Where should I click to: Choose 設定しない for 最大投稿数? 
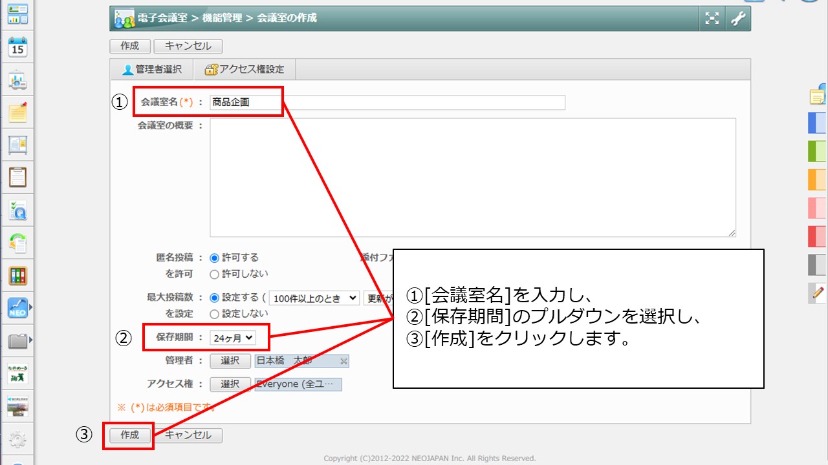(215, 314)
